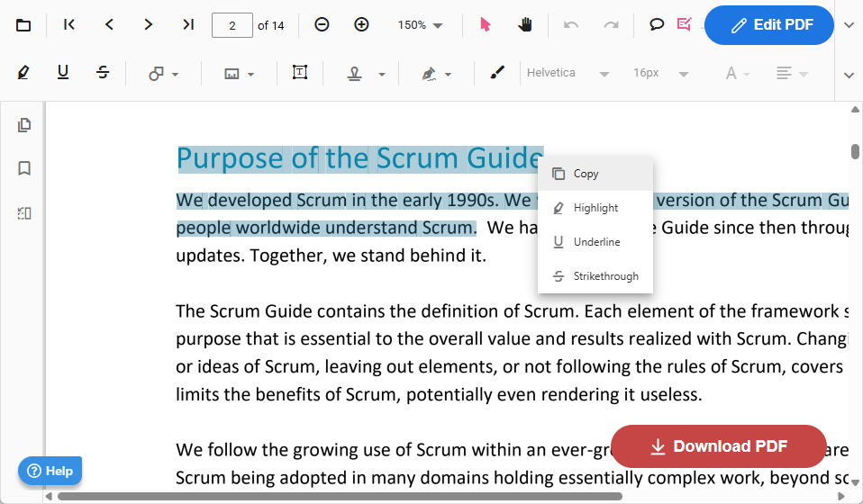Go to the first page
The height and width of the screenshot is (504, 863).
tap(69, 25)
